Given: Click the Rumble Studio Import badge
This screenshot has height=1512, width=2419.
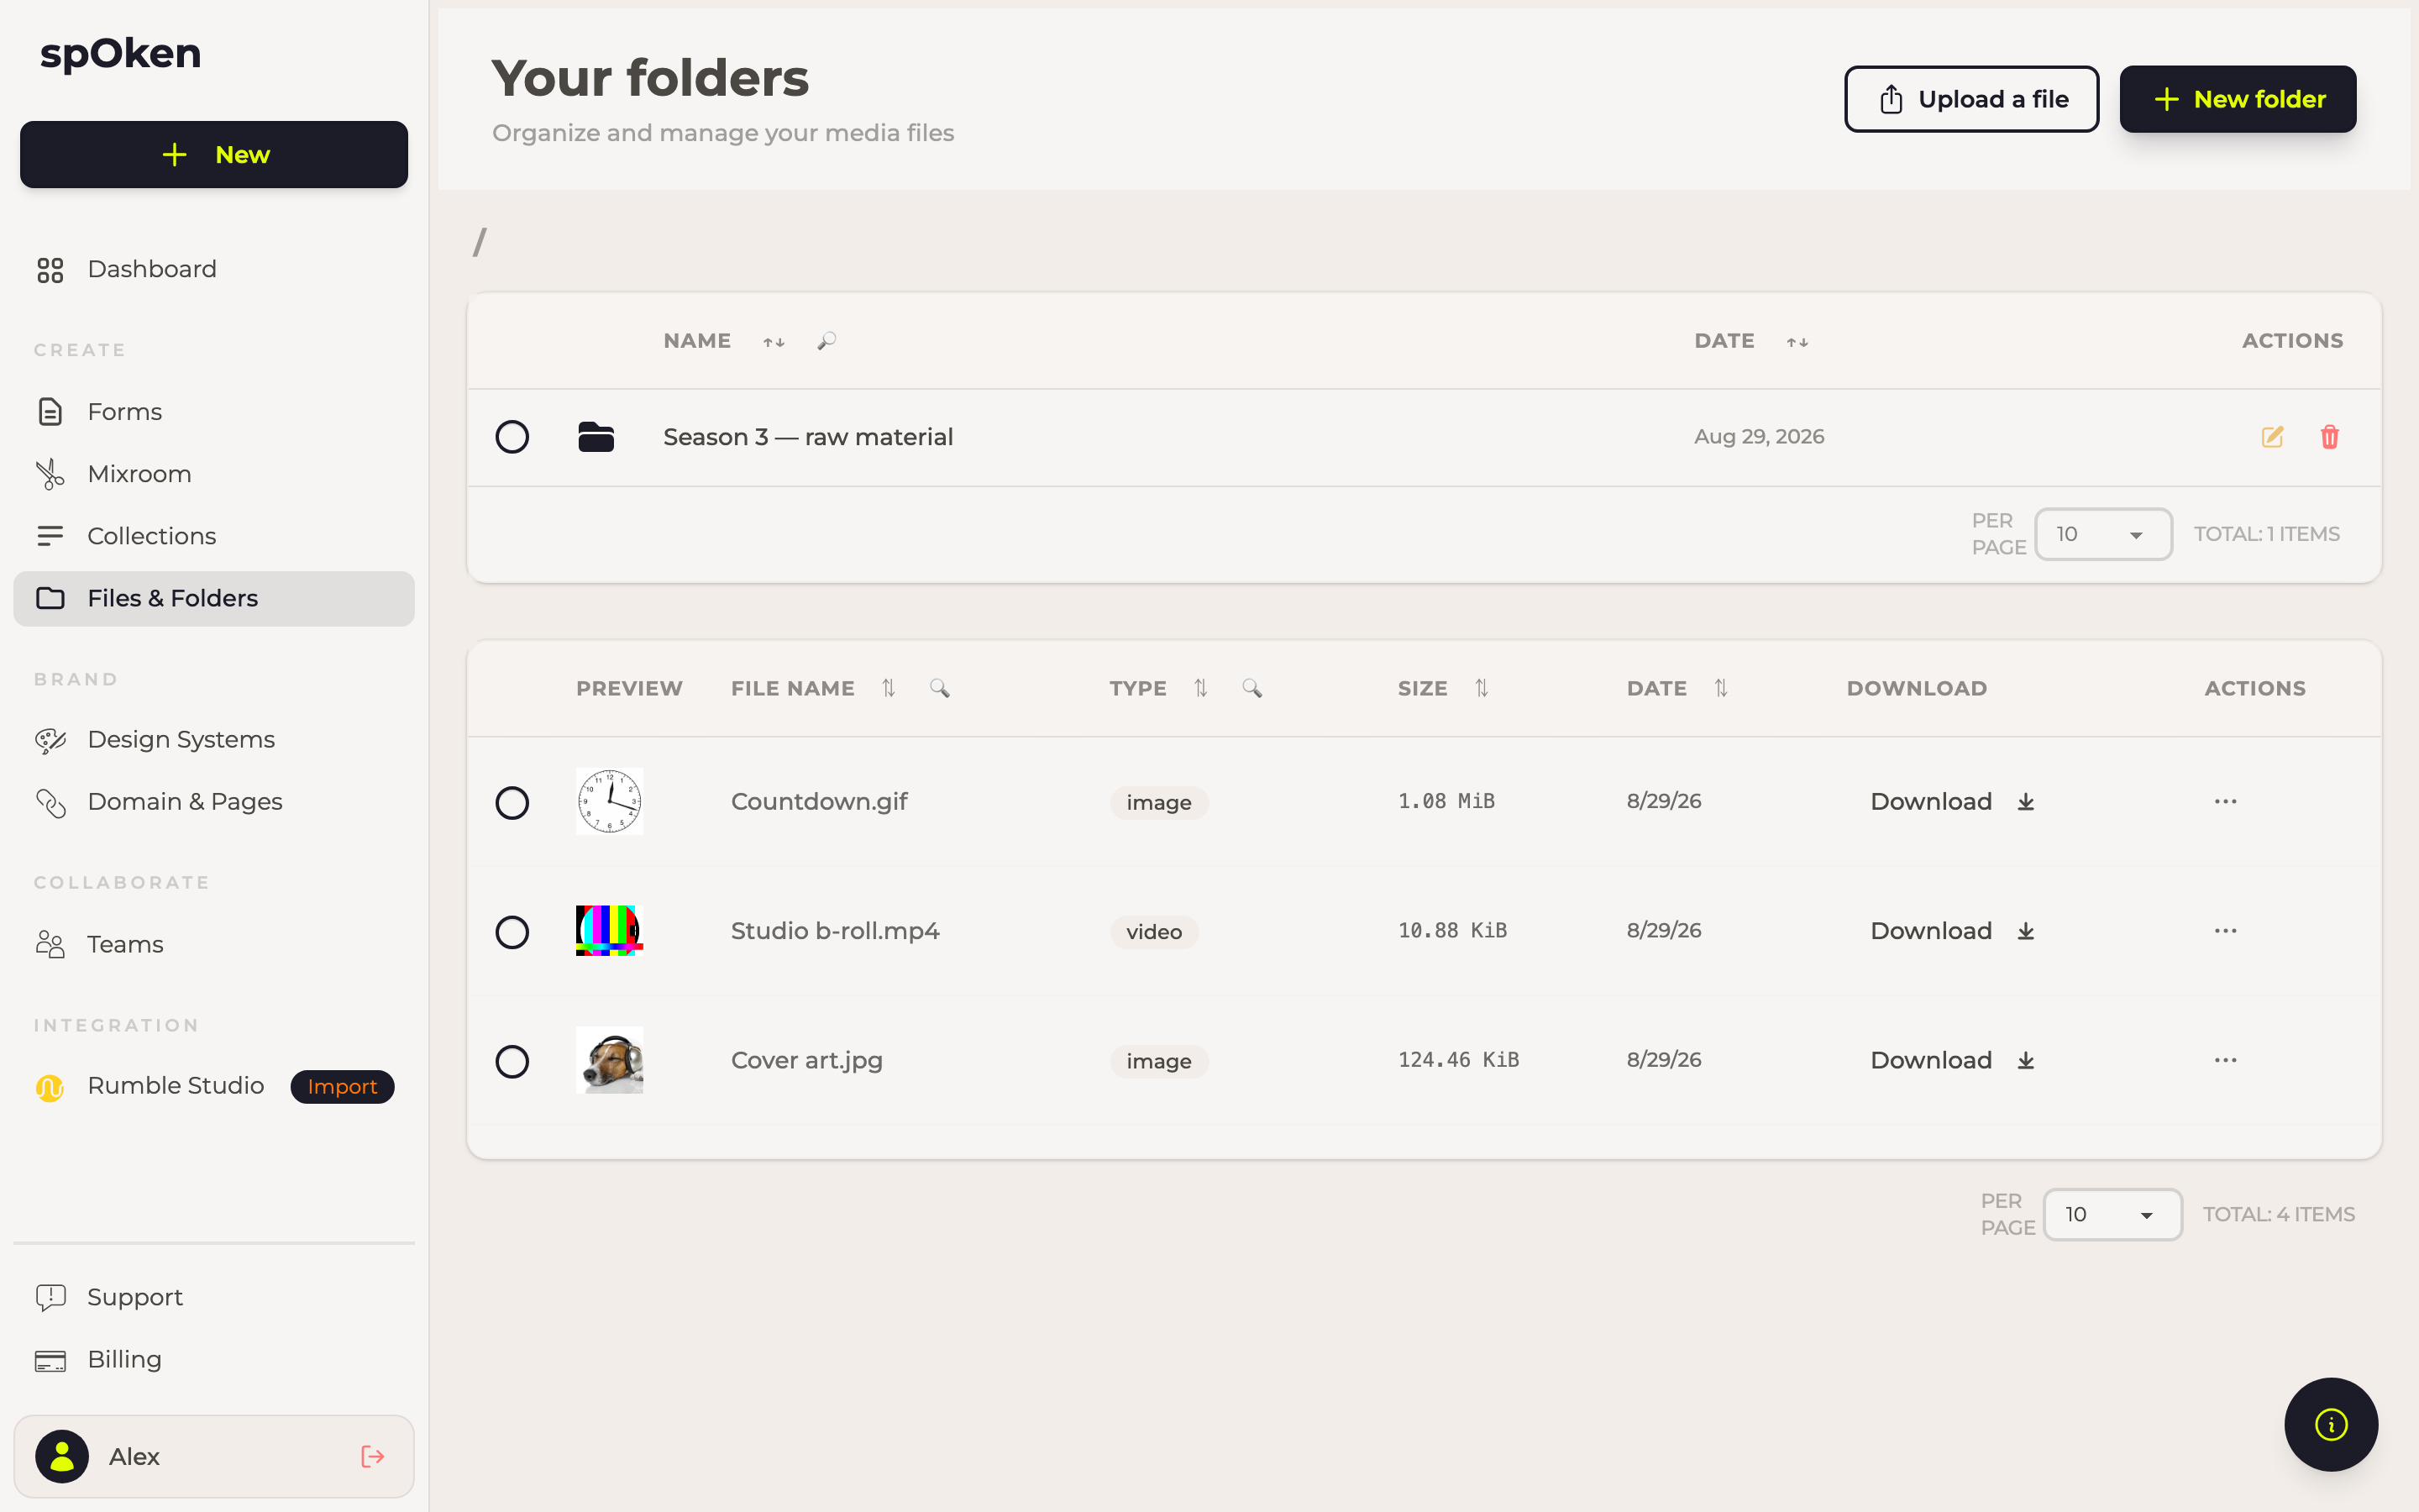Looking at the screenshot, I should tap(342, 1086).
